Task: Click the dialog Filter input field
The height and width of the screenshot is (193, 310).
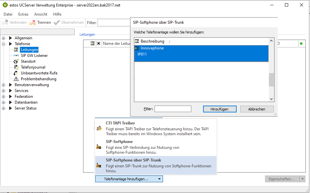Action: [173, 109]
